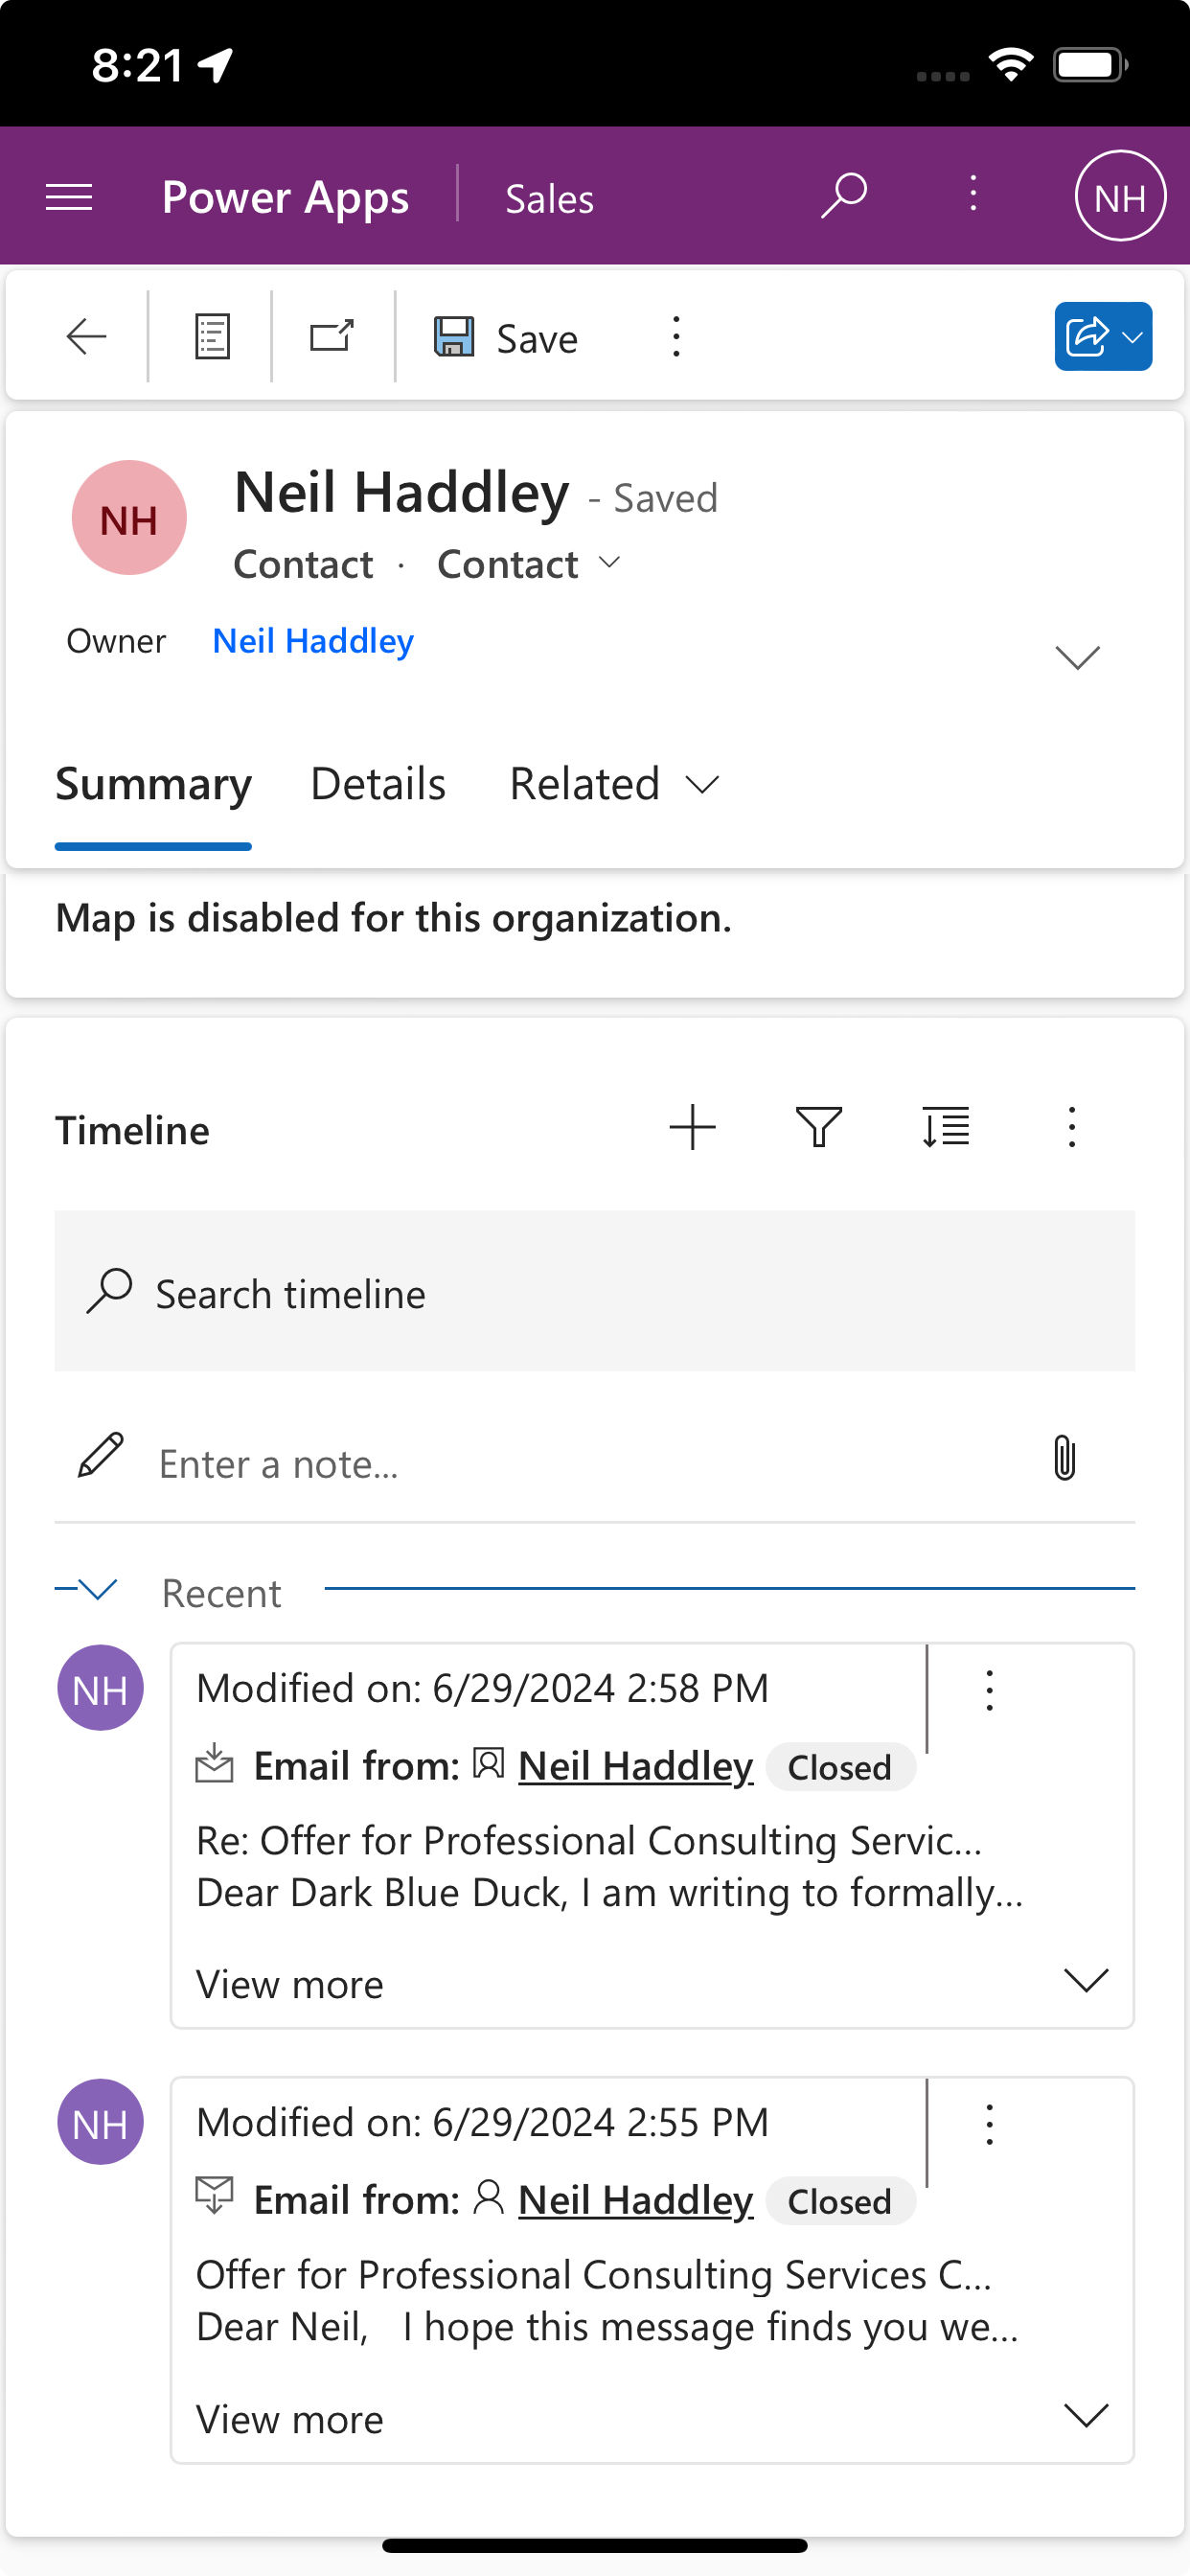Tap the 8:21 clock in status bar
This screenshot has height=2576, width=1190.
(138, 66)
